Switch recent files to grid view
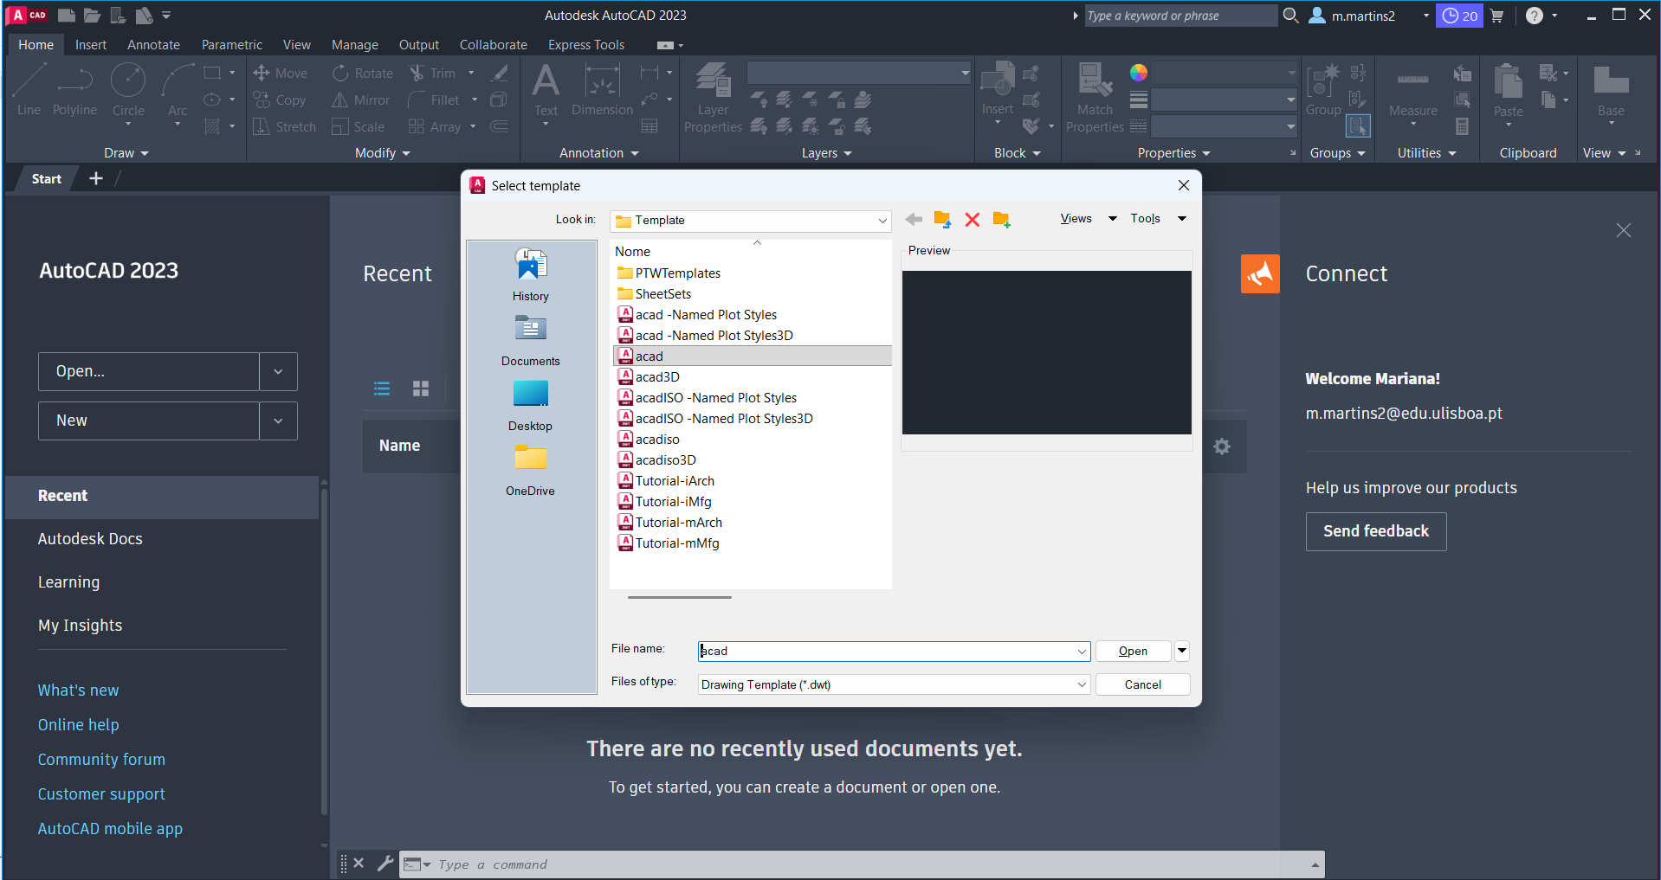Image resolution: width=1661 pixels, height=880 pixels. click(421, 389)
